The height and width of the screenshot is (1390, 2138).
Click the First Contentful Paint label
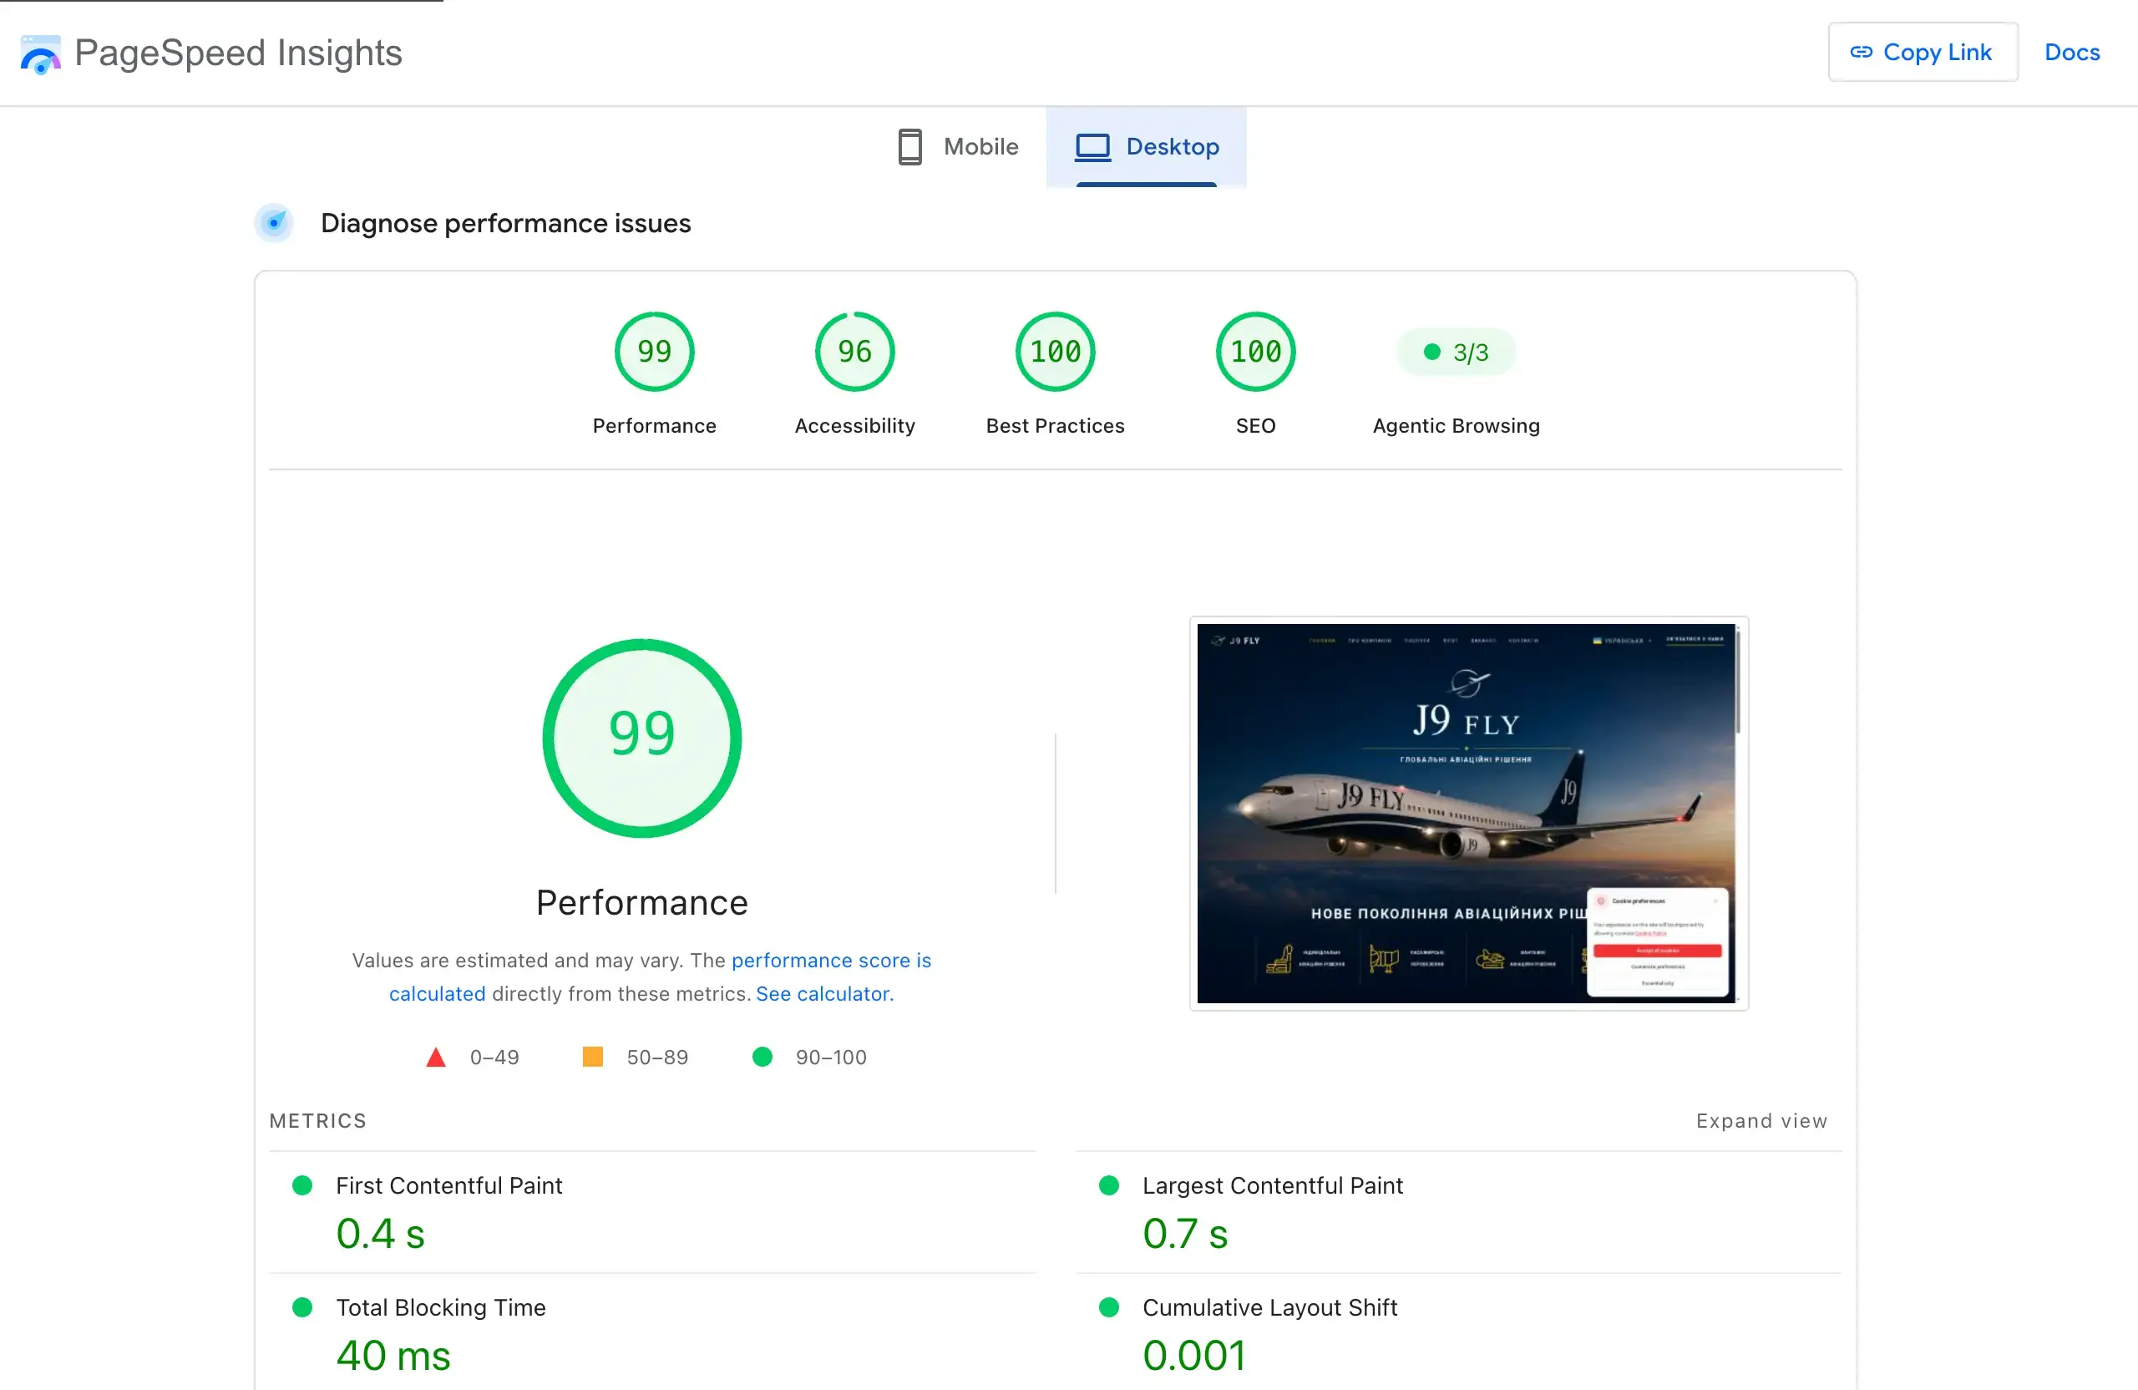(x=449, y=1185)
